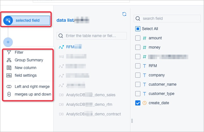Select AnalyticDB demo_contract table
The image size is (204, 132).
(93, 114)
